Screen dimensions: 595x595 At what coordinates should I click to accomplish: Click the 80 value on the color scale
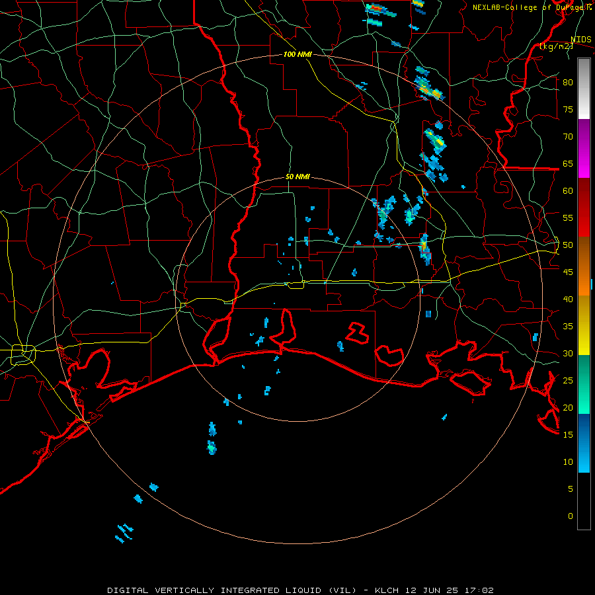(568, 83)
